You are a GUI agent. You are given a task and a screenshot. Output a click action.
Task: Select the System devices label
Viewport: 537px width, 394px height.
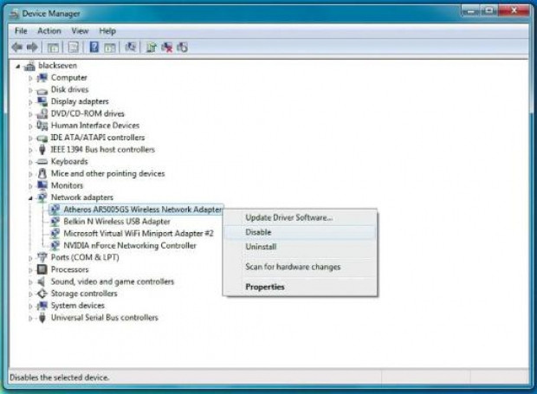tap(77, 306)
